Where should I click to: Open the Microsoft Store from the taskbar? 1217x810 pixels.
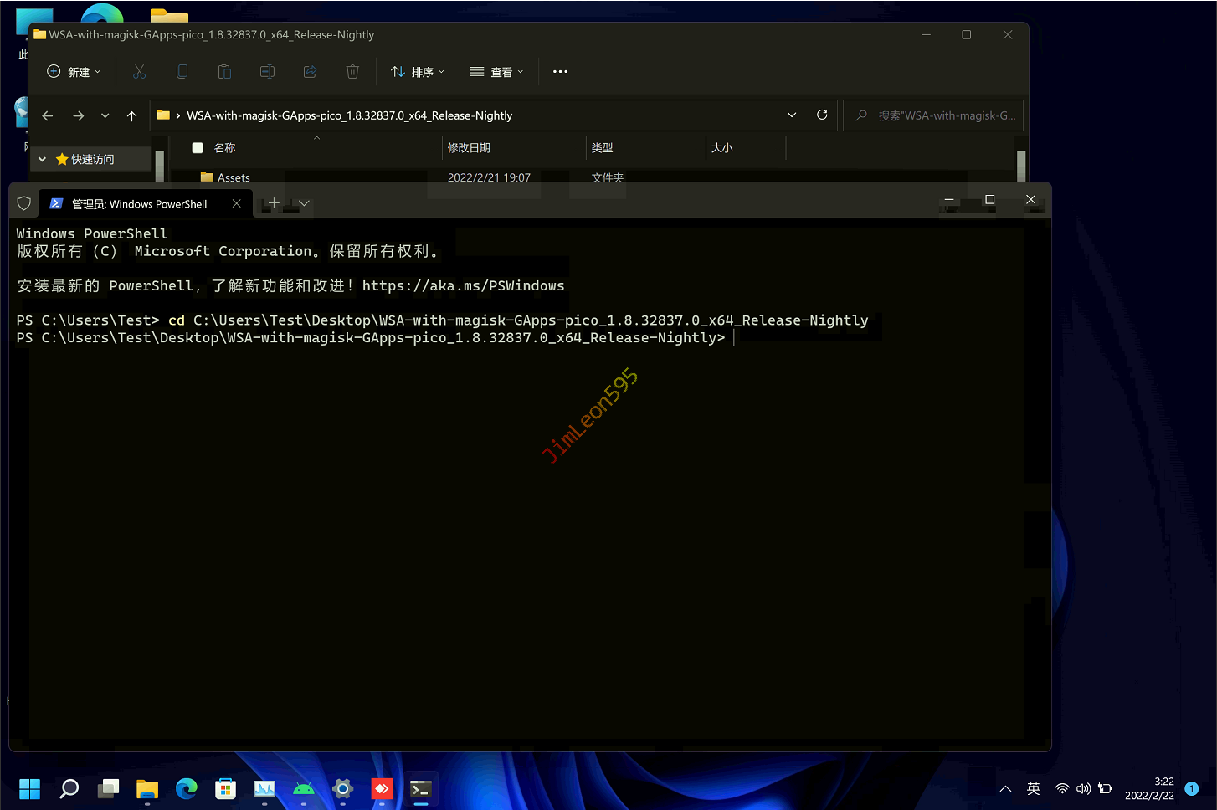[225, 788]
